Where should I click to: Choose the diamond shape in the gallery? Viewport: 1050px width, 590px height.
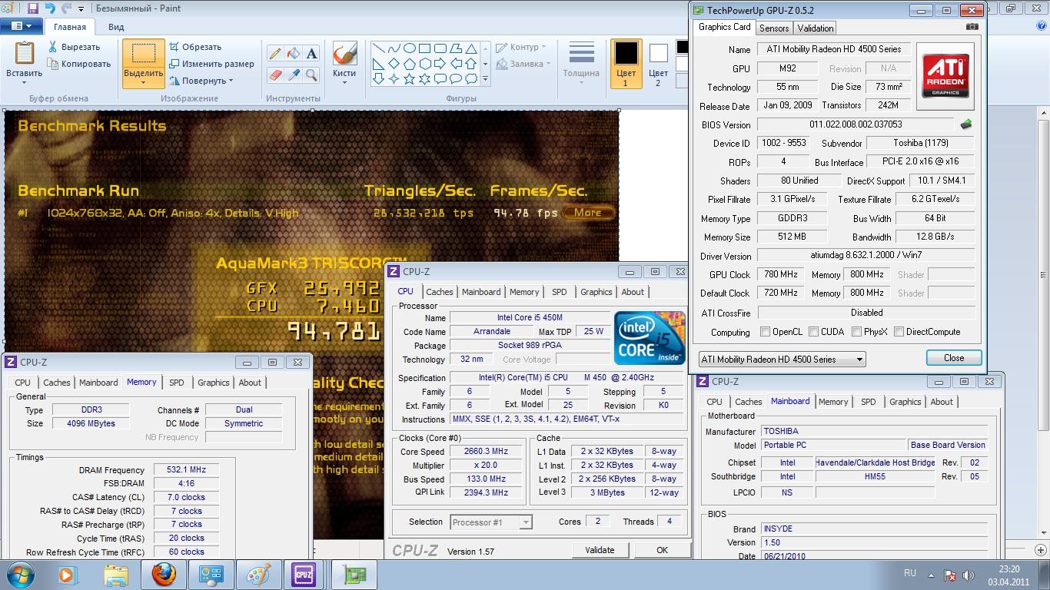[394, 63]
